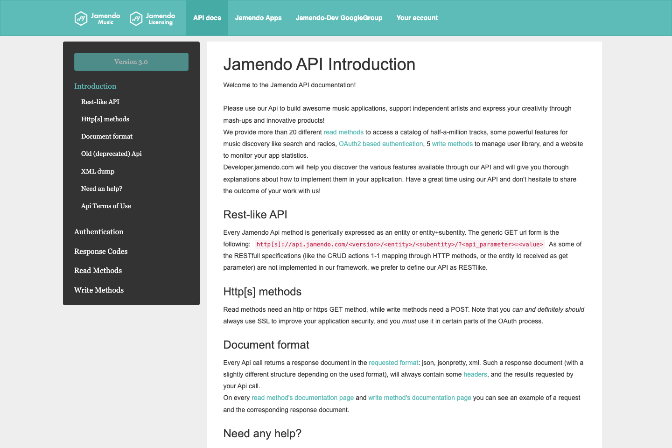This screenshot has height=448, width=672.
Task: Open the Rest-like API sidebar entry
Action: (x=100, y=101)
